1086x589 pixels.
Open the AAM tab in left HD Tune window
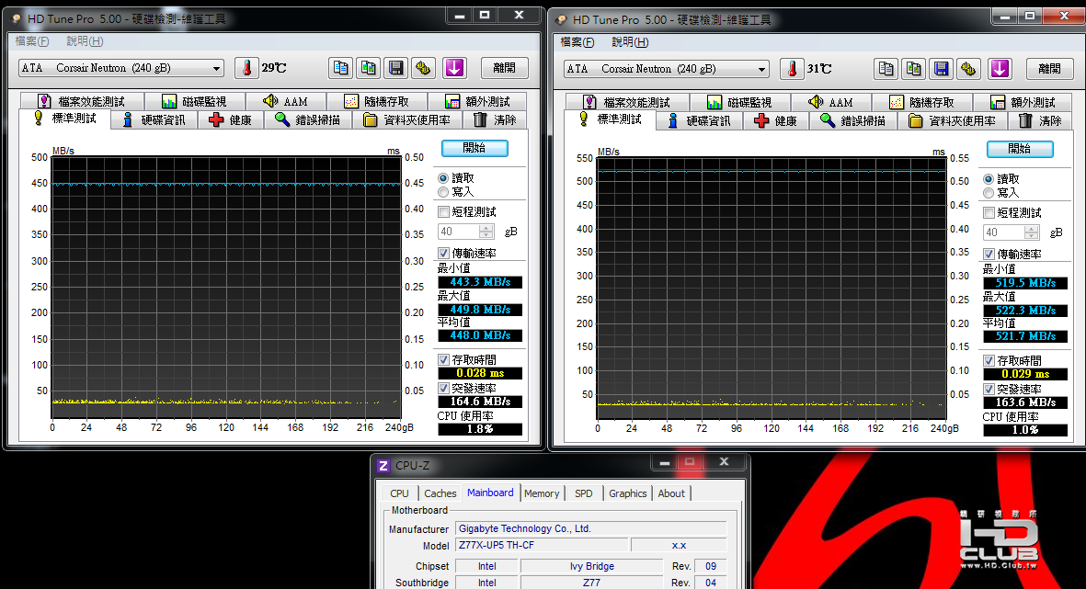click(x=285, y=101)
